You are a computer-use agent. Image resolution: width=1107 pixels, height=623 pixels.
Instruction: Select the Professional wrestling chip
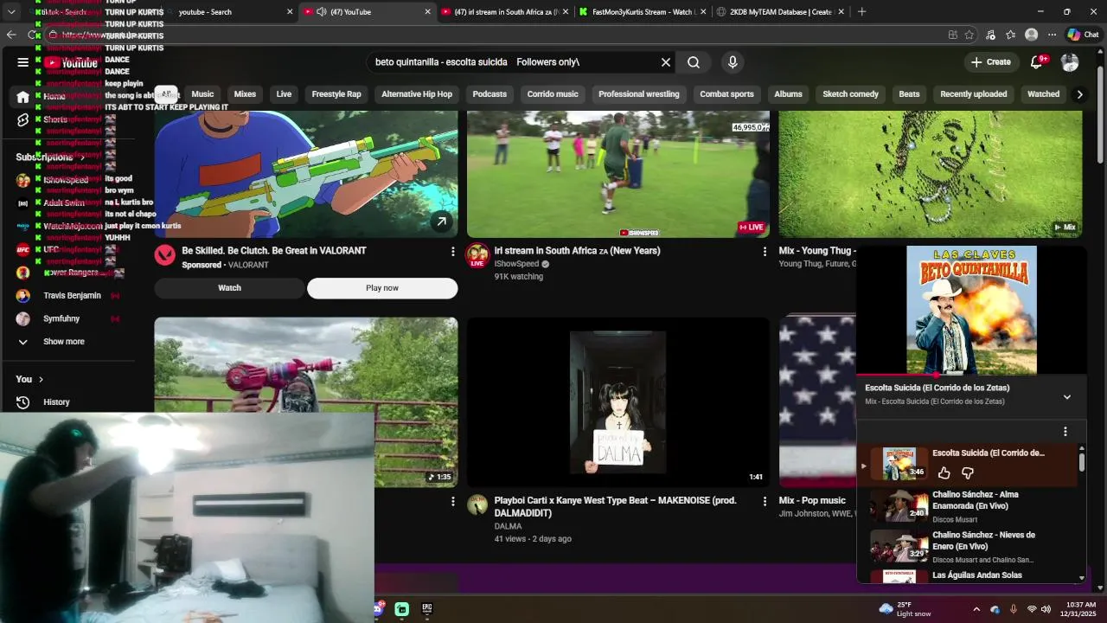pos(639,94)
